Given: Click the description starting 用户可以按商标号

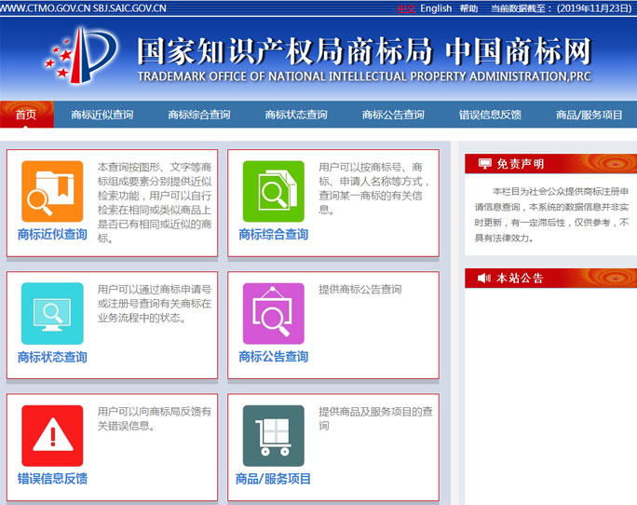Looking at the screenshot, I should point(373,188).
